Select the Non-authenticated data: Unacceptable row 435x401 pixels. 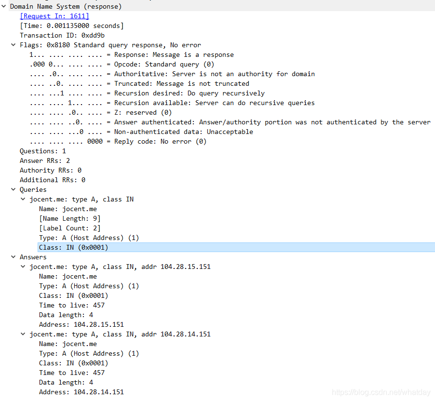point(141,132)
